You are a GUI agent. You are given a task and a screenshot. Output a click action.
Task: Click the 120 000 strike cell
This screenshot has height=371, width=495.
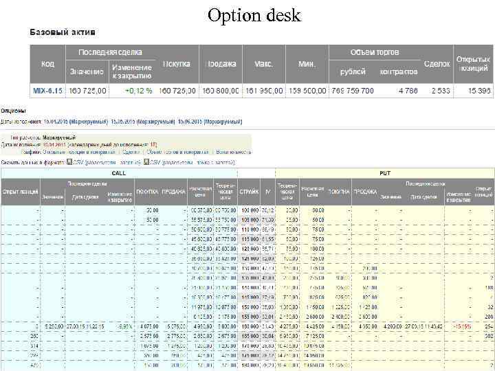coord(250,249)
